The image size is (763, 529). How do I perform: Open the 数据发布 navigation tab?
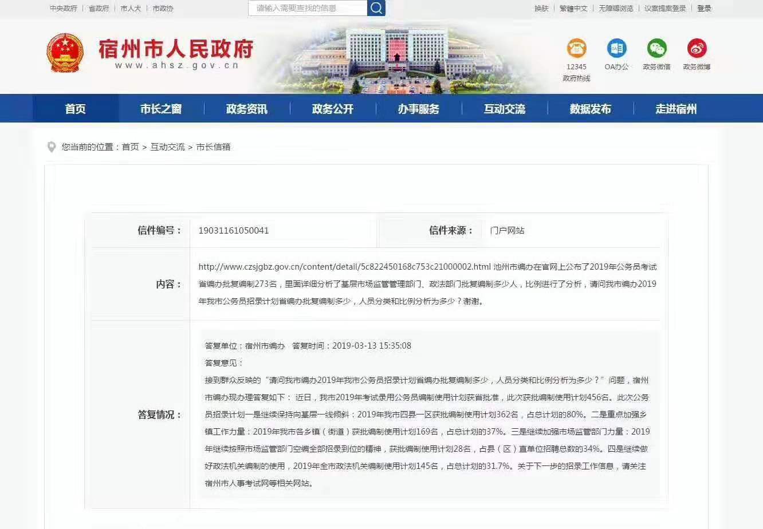(x=591, y=109)
